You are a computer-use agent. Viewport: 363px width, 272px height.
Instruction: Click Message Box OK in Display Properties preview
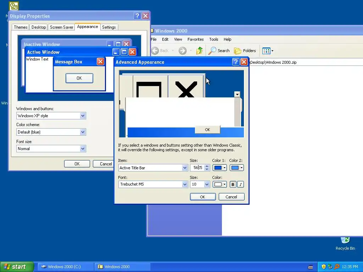[79, 78]
